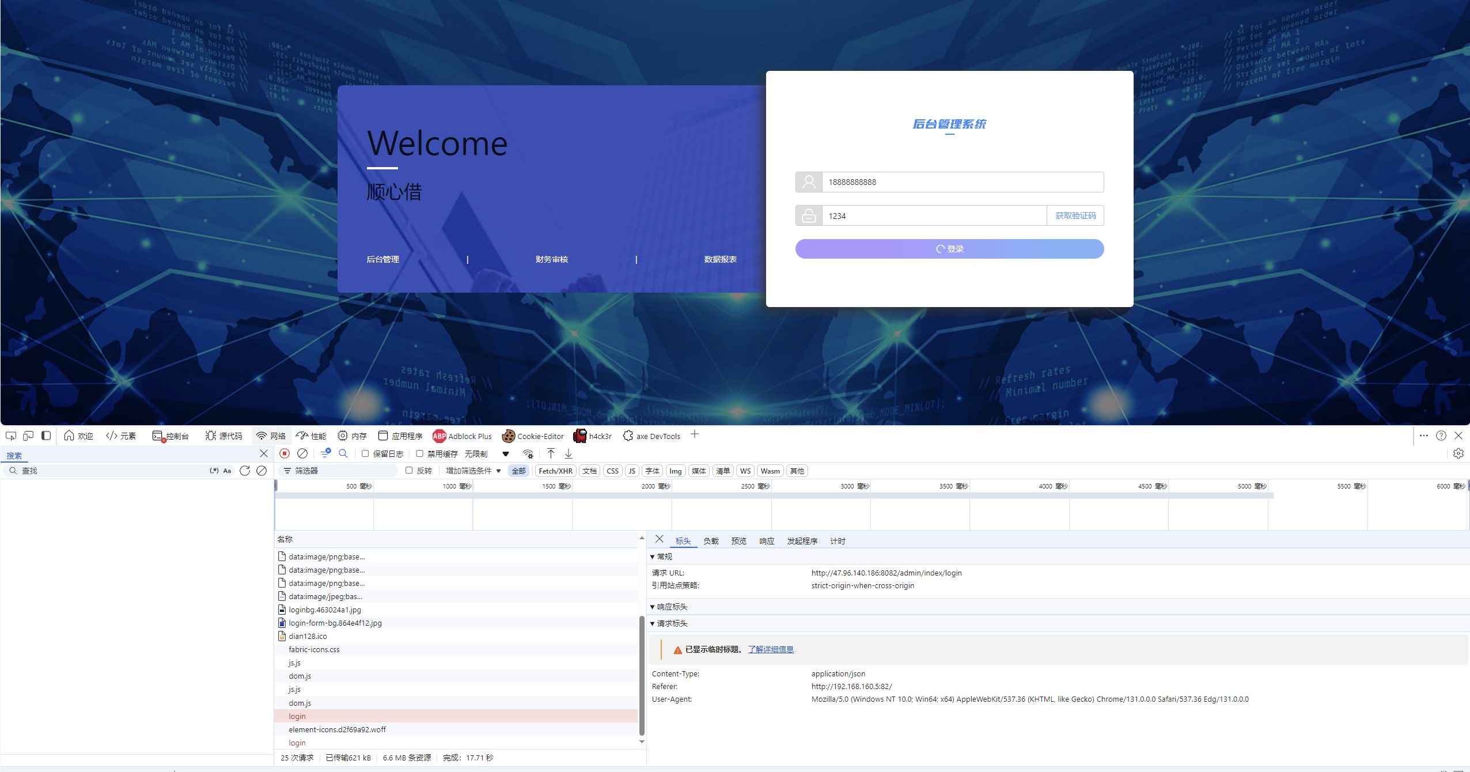Click the verification code input field
Screen dimensions: 1470x772
pos(934,216)
